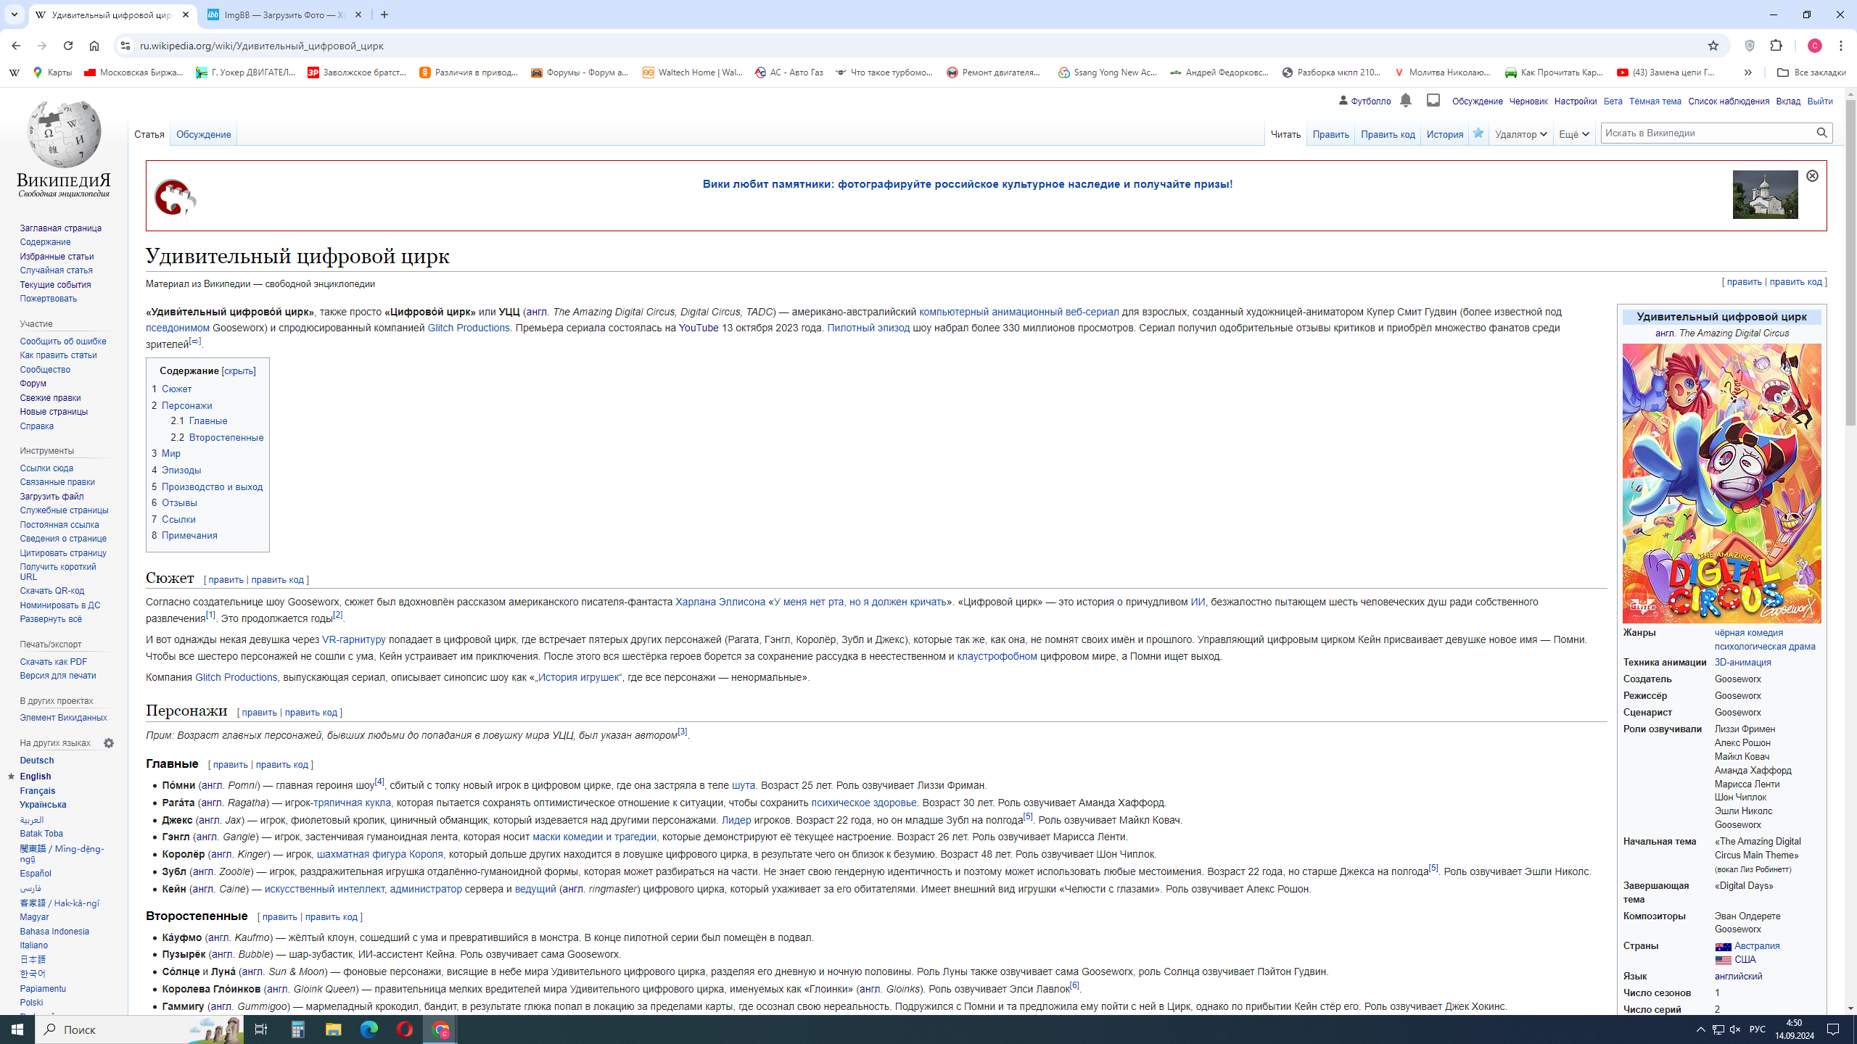
Task: Show more bookmarks chevron
Action: tap(1747, 72)
